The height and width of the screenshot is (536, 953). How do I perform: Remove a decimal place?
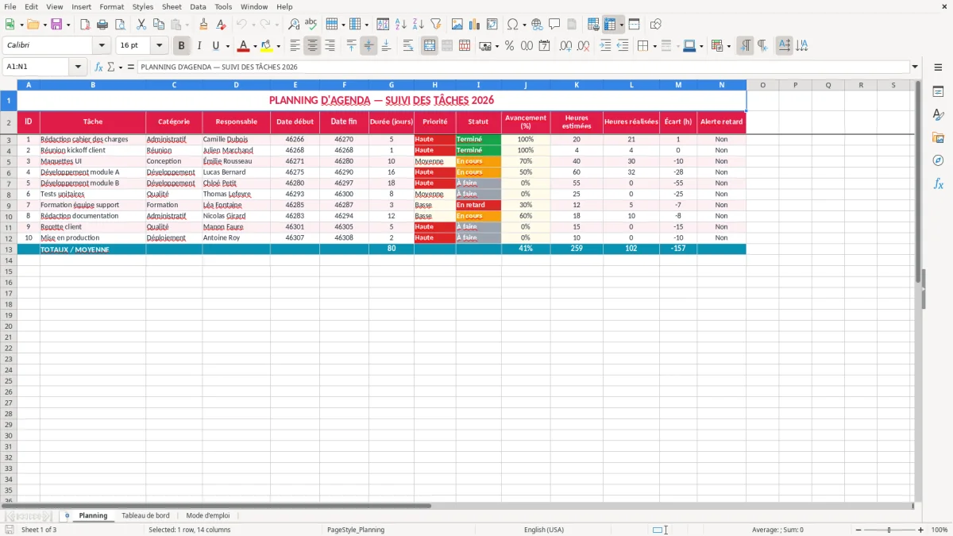(583, 46)
